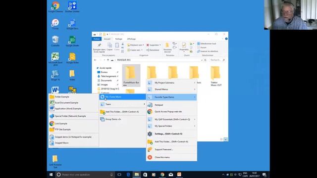
Task: Click Add This Folder in middle menu
Action: pos(122,112)
